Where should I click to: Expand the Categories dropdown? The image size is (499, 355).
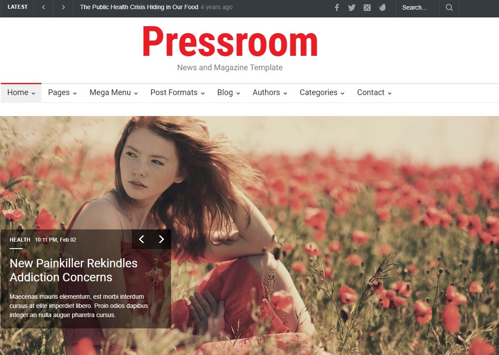pos(318,92)
